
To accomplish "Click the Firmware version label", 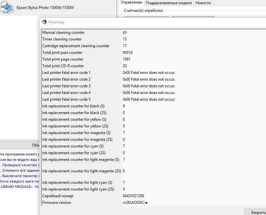I will [x=57, y=203].
